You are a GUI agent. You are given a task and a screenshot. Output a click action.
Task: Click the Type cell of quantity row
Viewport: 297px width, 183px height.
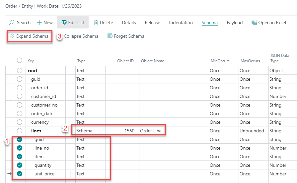(90, 165)
